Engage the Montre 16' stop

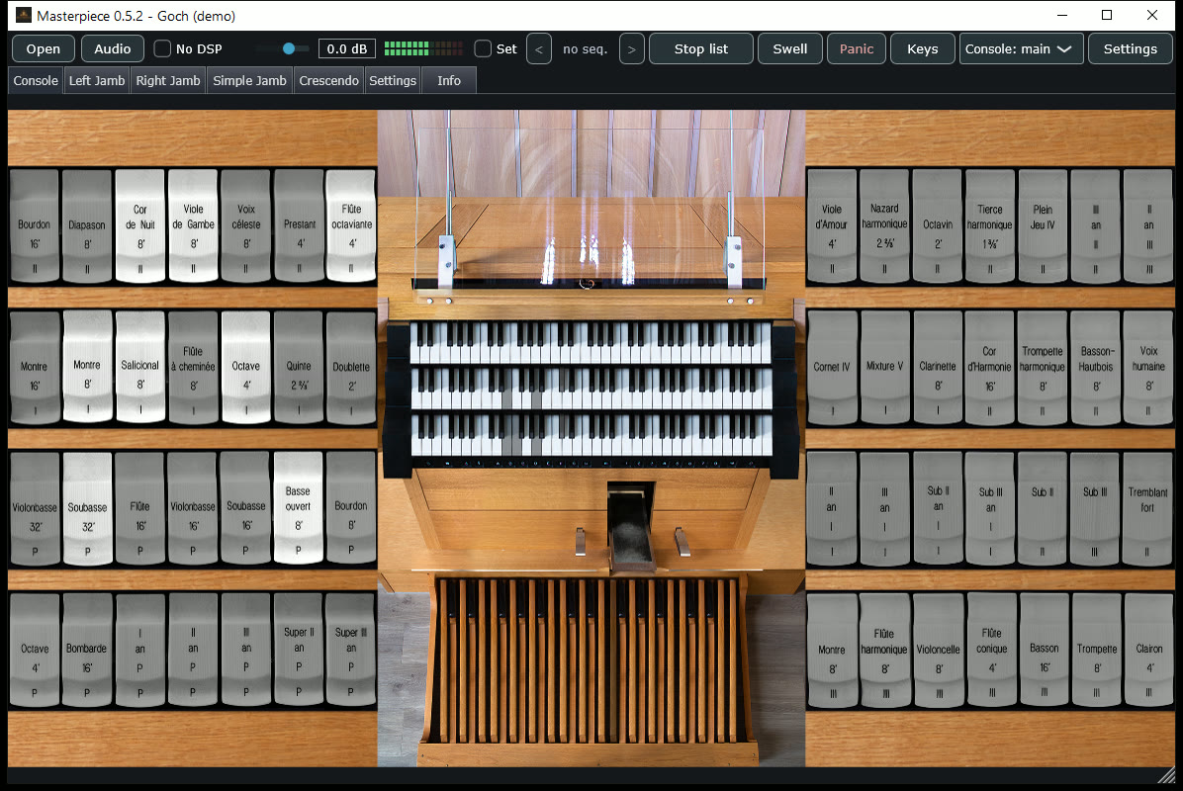point(35,367)
